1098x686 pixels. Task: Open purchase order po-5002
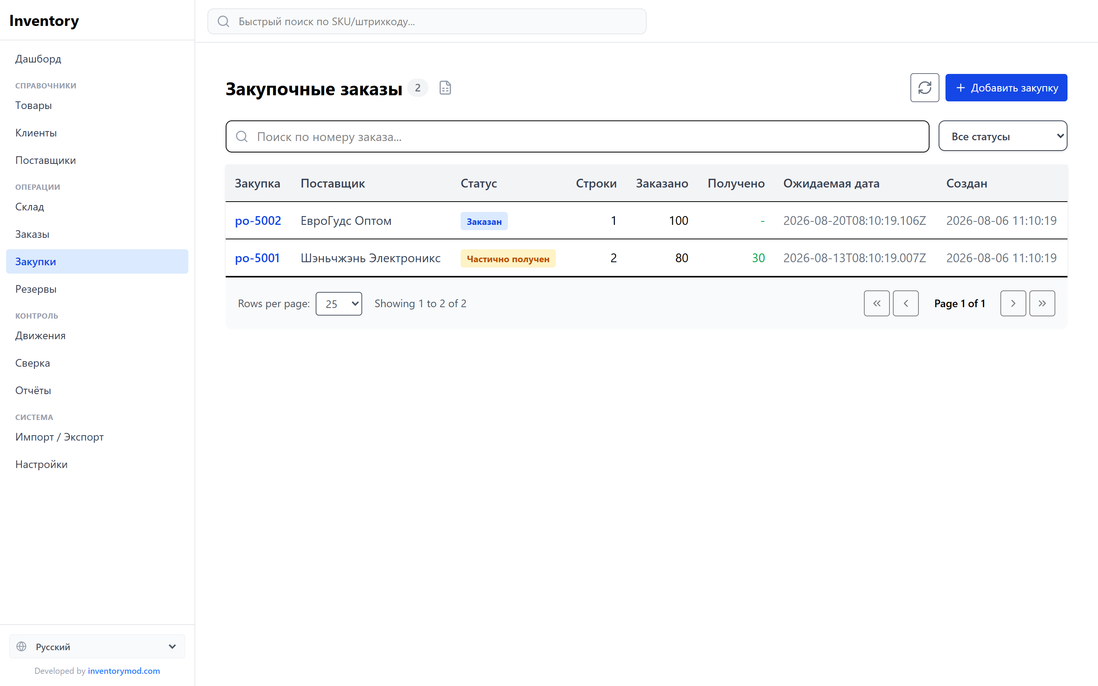(258, 221)
